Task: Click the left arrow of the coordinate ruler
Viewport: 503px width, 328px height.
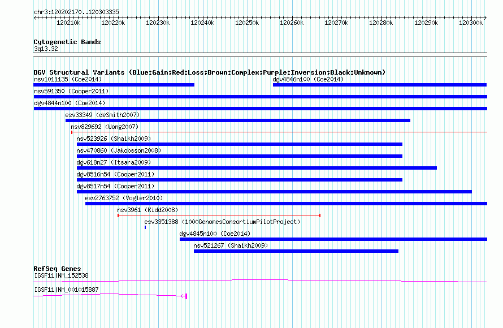Action: tap(35, 18)
